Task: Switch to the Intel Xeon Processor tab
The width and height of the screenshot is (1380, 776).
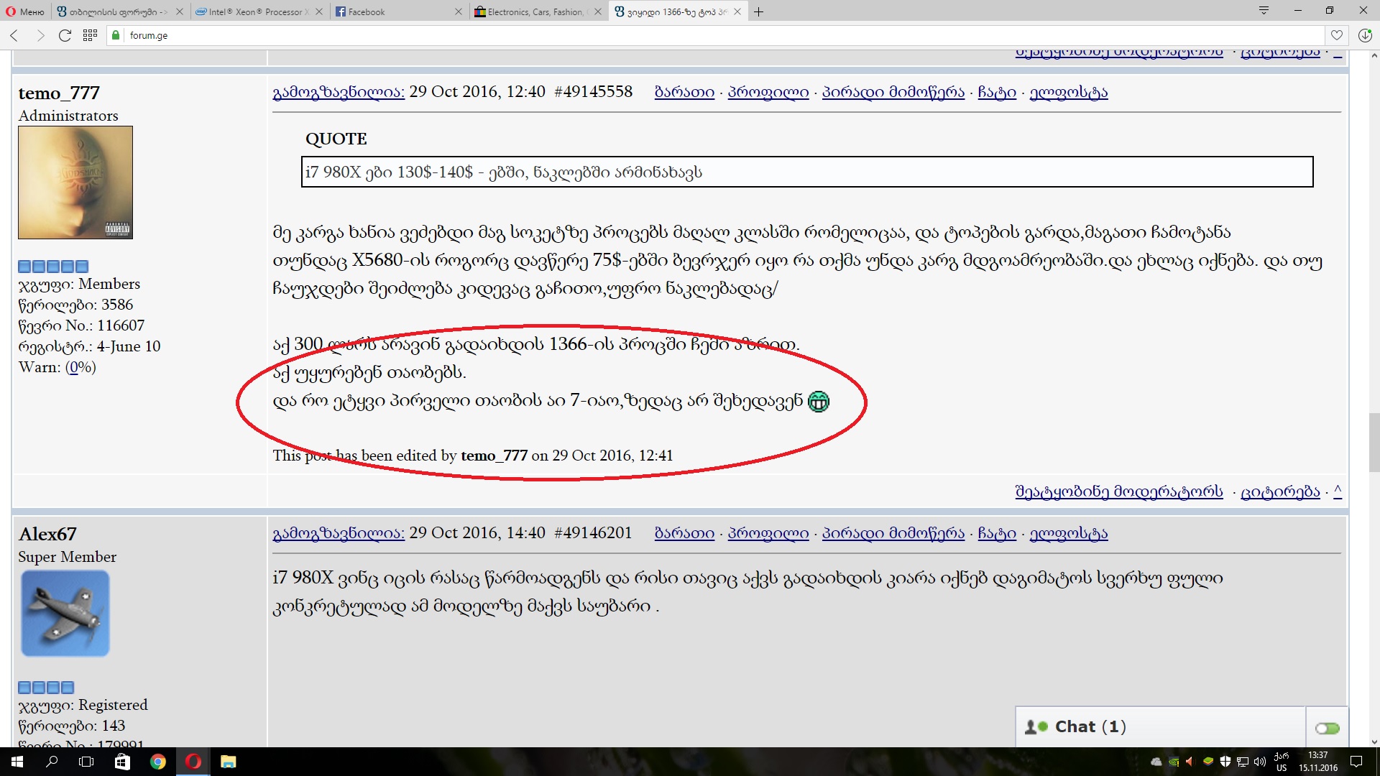Action: point(255,11)
